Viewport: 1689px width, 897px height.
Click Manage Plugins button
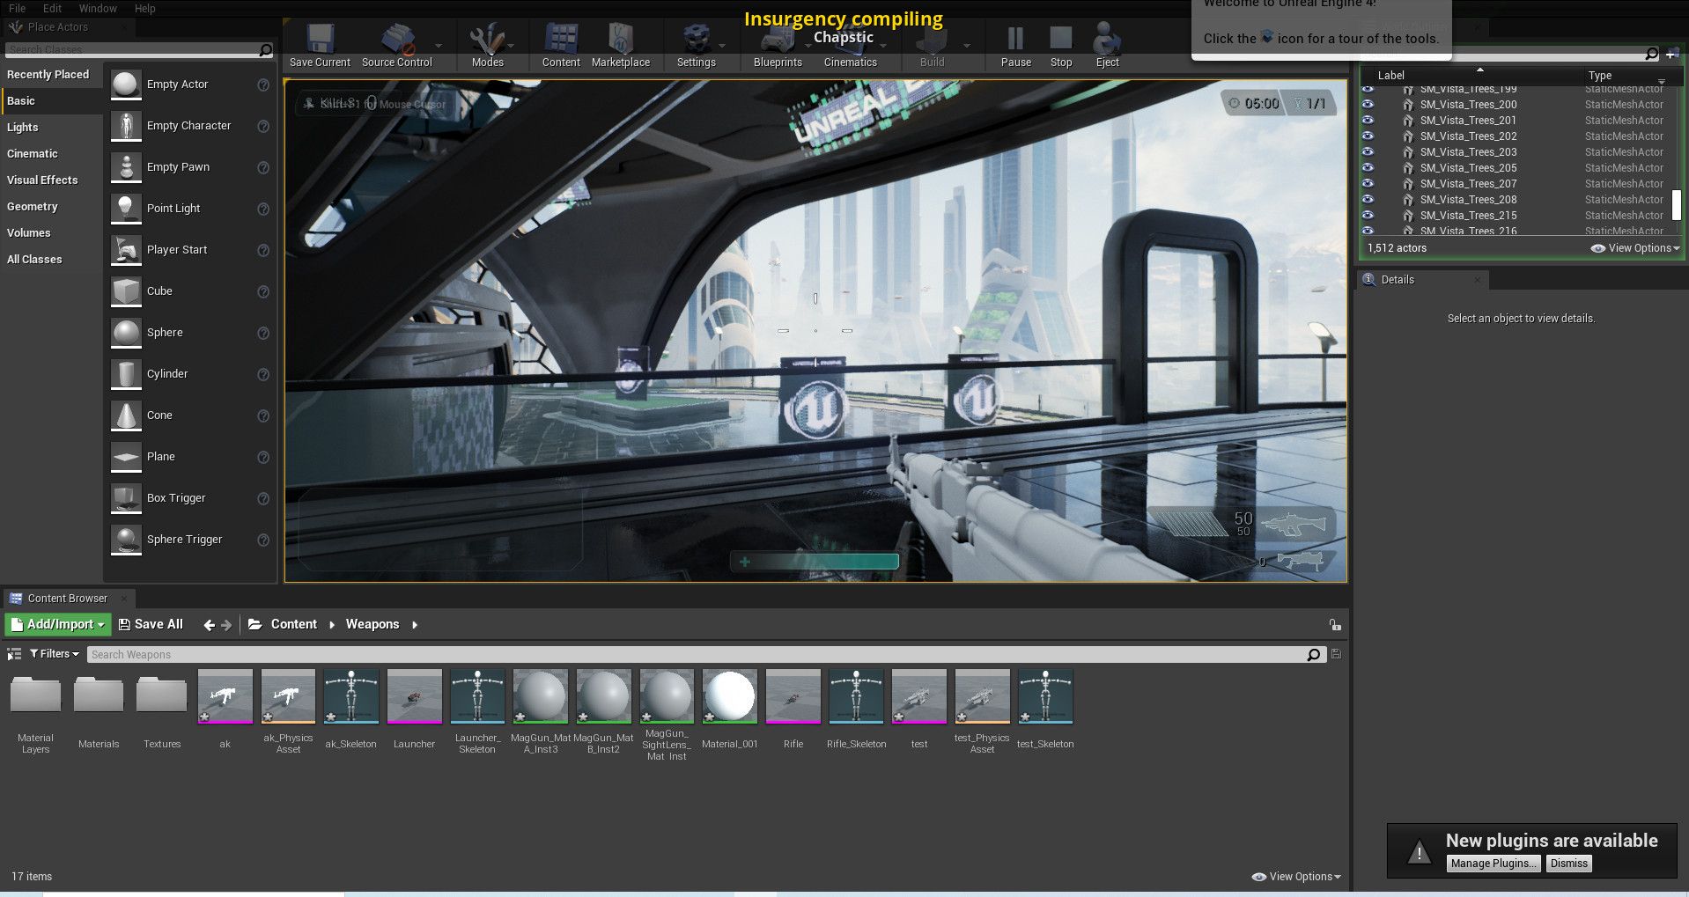pyautogui.click(x=1494, y=864)
